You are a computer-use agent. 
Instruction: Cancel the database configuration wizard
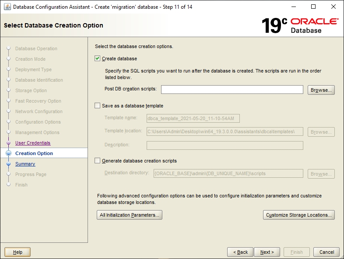(x=326, y=252)
